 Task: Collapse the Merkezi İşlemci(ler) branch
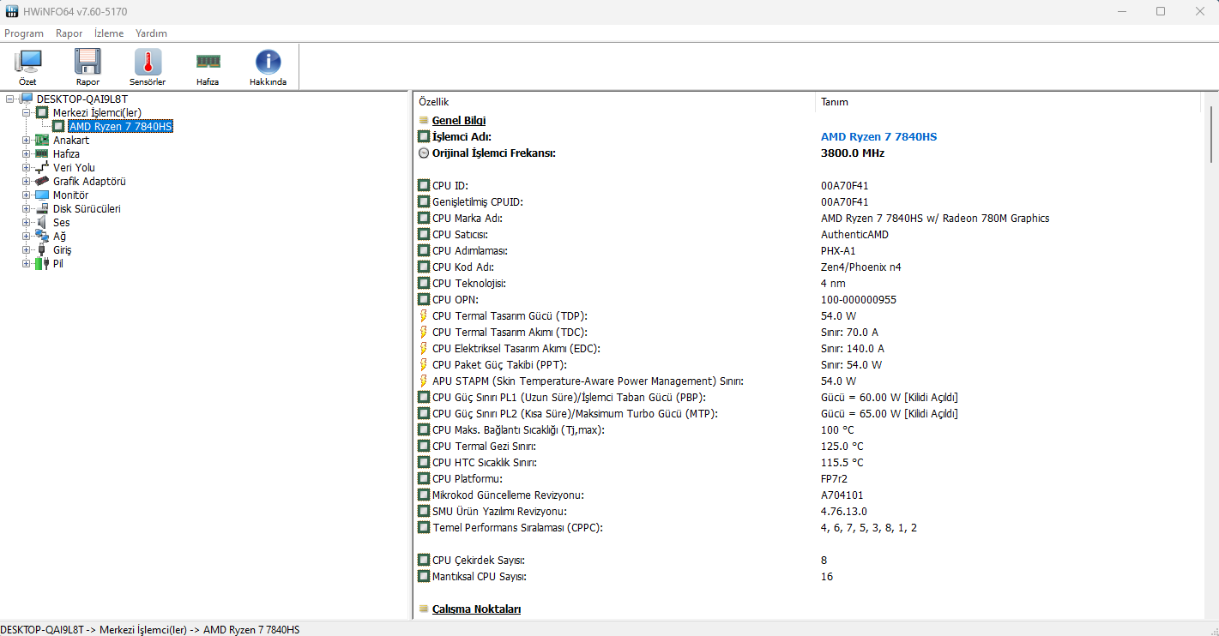pyautogui.click(x=26, y=112)
